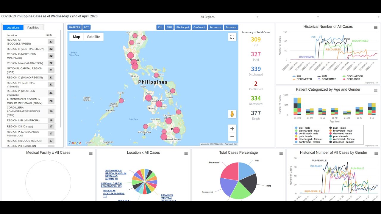Select CORDILLERA ADMINISTRATIVE REGION (CAR) row
This screenshot has height=214, width=381.
(x=31, y=111)
